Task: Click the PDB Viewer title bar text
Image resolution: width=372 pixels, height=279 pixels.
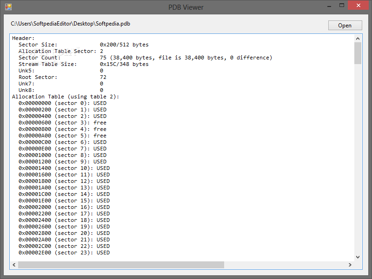Action: click(186, 7)
